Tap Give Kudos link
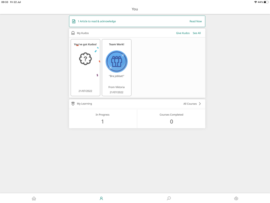 [183, 33]
